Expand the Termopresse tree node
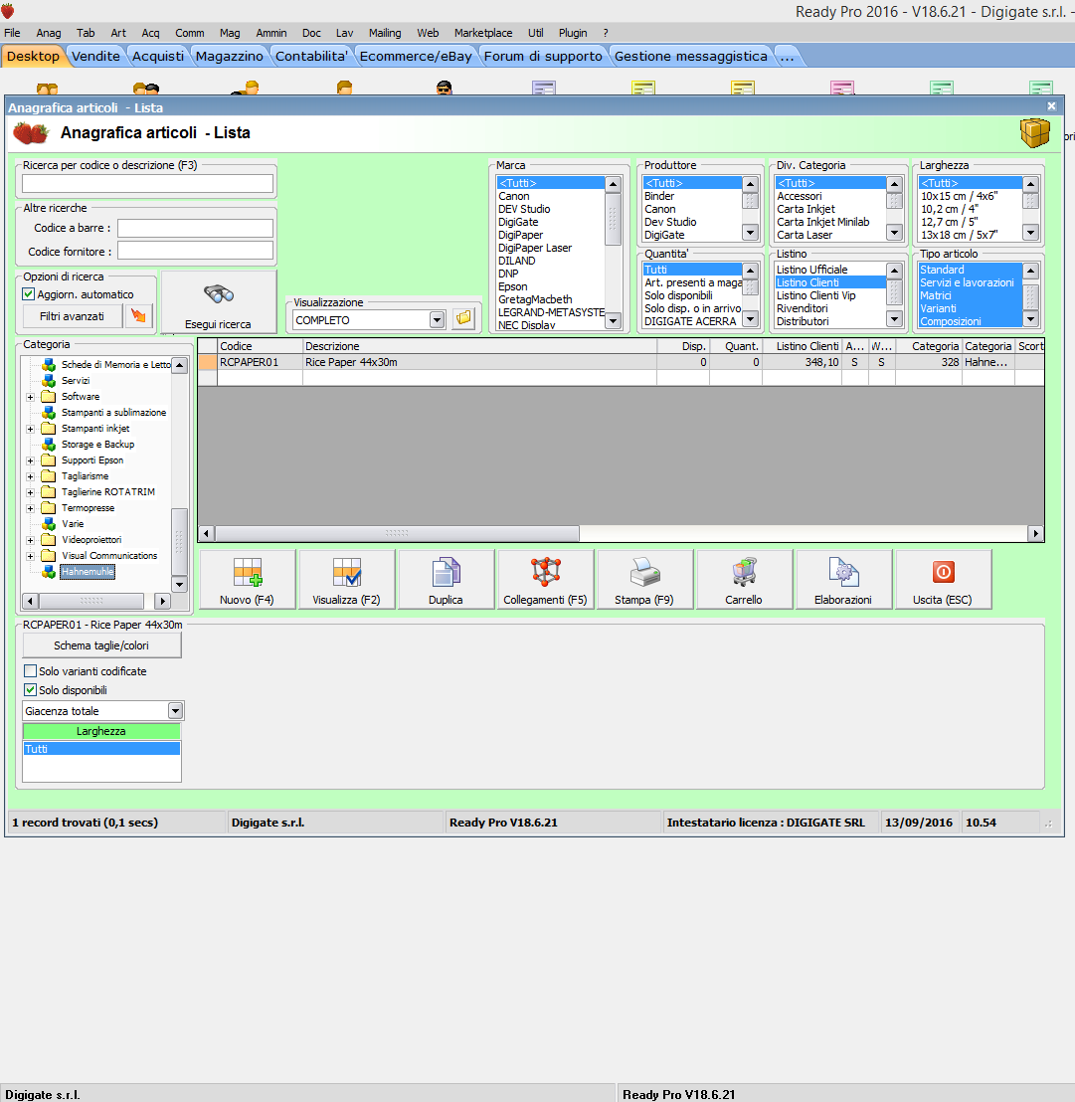 [30, 509]
